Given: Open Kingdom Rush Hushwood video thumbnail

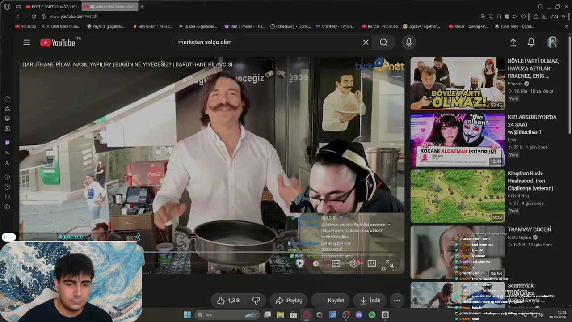Looking at the screenshot, I should (458, 196).
